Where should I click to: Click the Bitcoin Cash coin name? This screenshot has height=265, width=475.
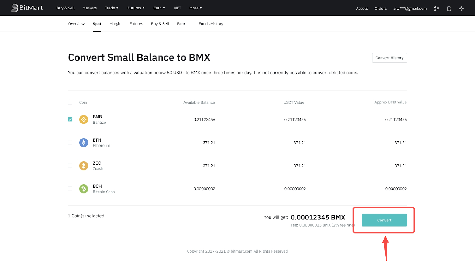pos(104,192)
